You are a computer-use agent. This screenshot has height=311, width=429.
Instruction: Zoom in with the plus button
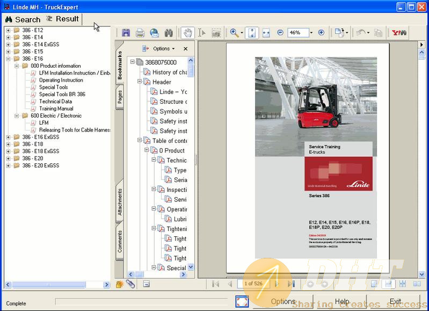(321, 33)
